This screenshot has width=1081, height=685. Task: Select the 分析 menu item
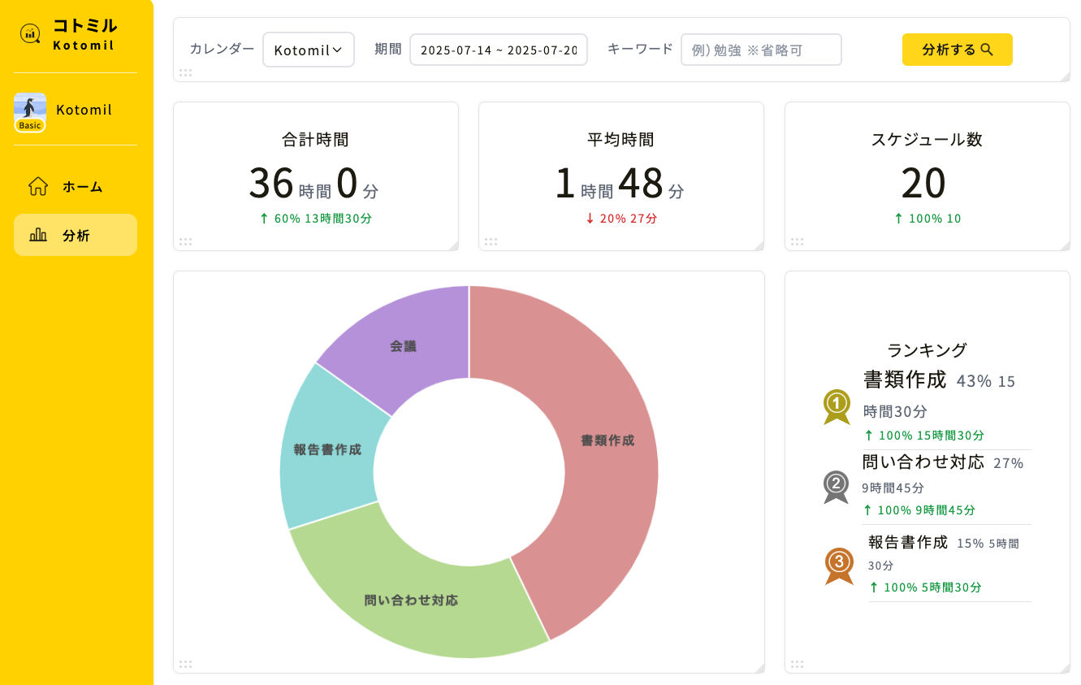coord(76,235)
